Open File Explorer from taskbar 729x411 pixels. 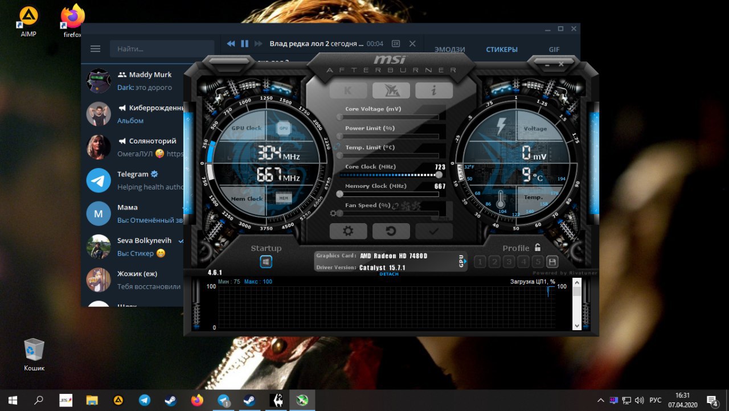click(x=92, y=400)
